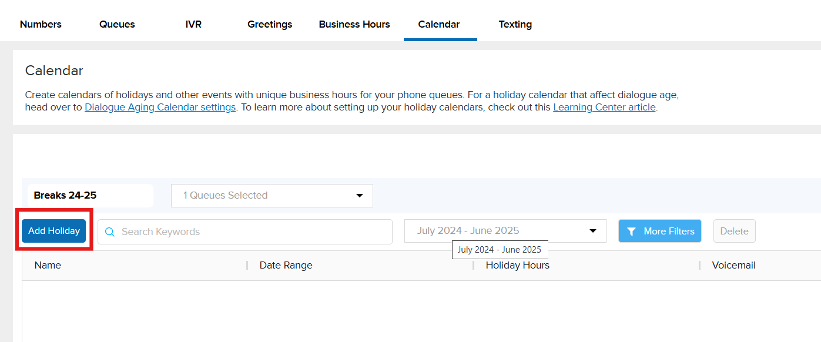Click the Breaks 24-25 calendar name field
Viewport: 821px width, 342px height.
coord(90,196)
